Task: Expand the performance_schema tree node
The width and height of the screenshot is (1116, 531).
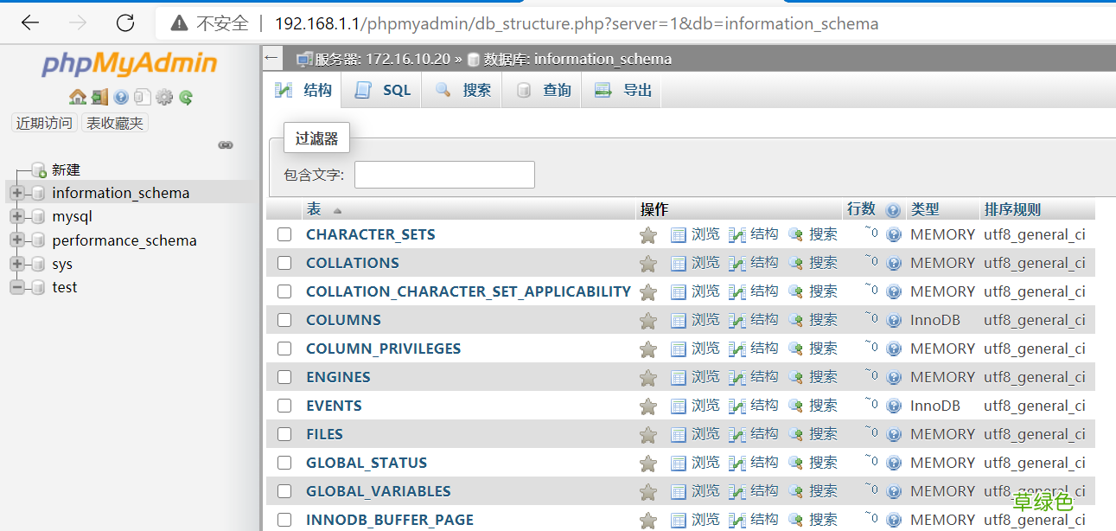Action: tap(16, 239)
